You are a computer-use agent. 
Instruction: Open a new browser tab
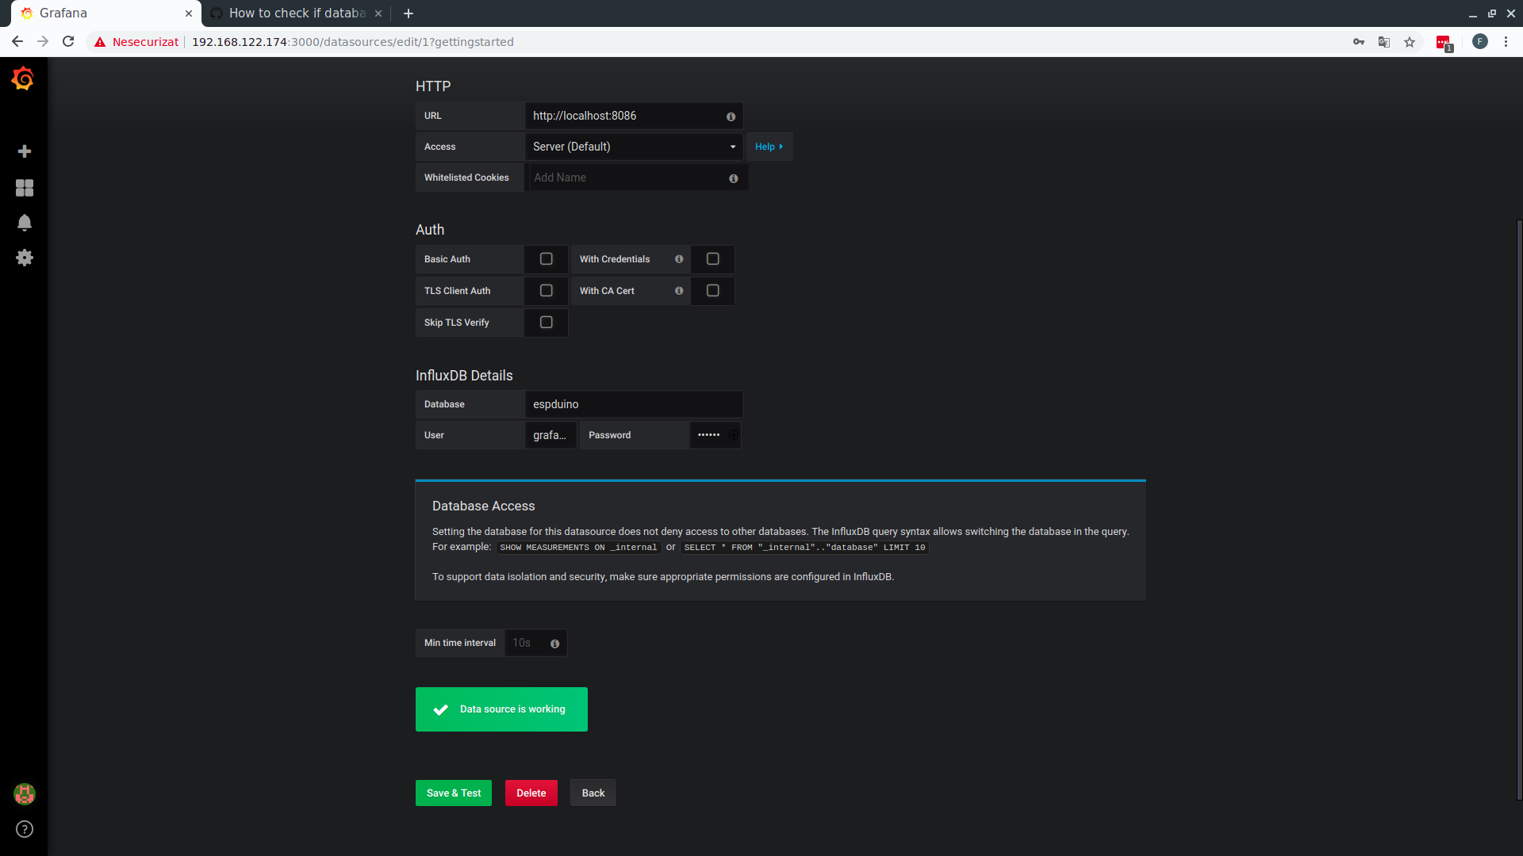(409, 13)
